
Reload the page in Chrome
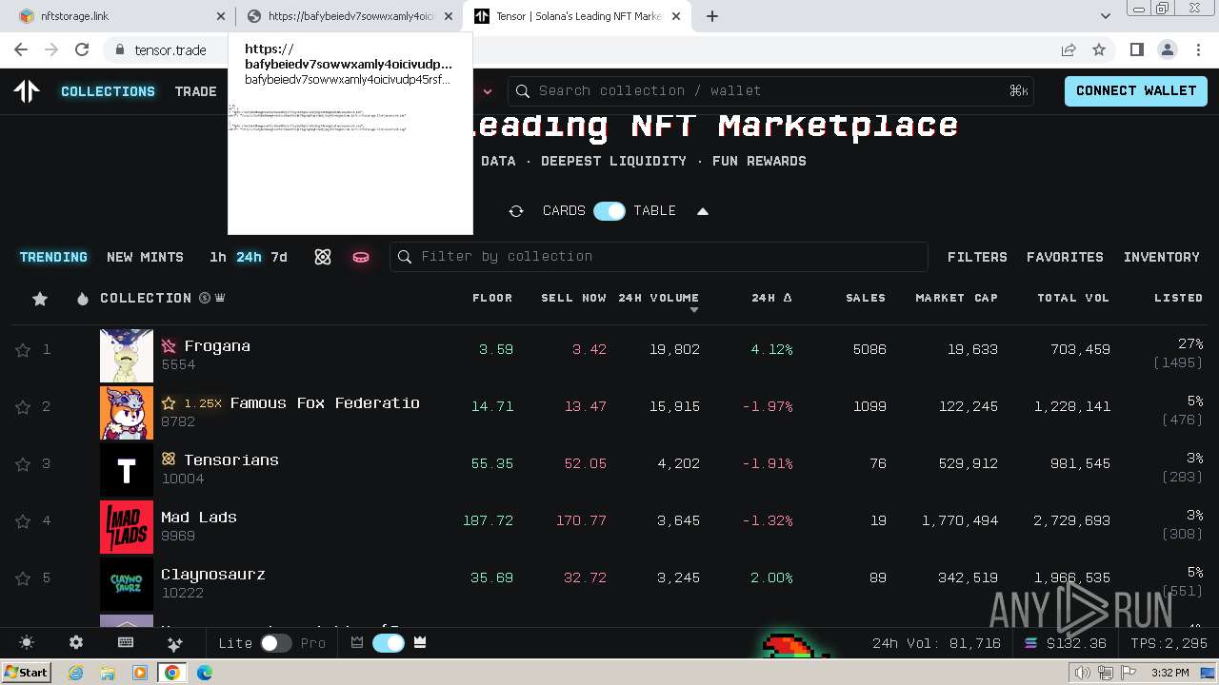point(82,49)
